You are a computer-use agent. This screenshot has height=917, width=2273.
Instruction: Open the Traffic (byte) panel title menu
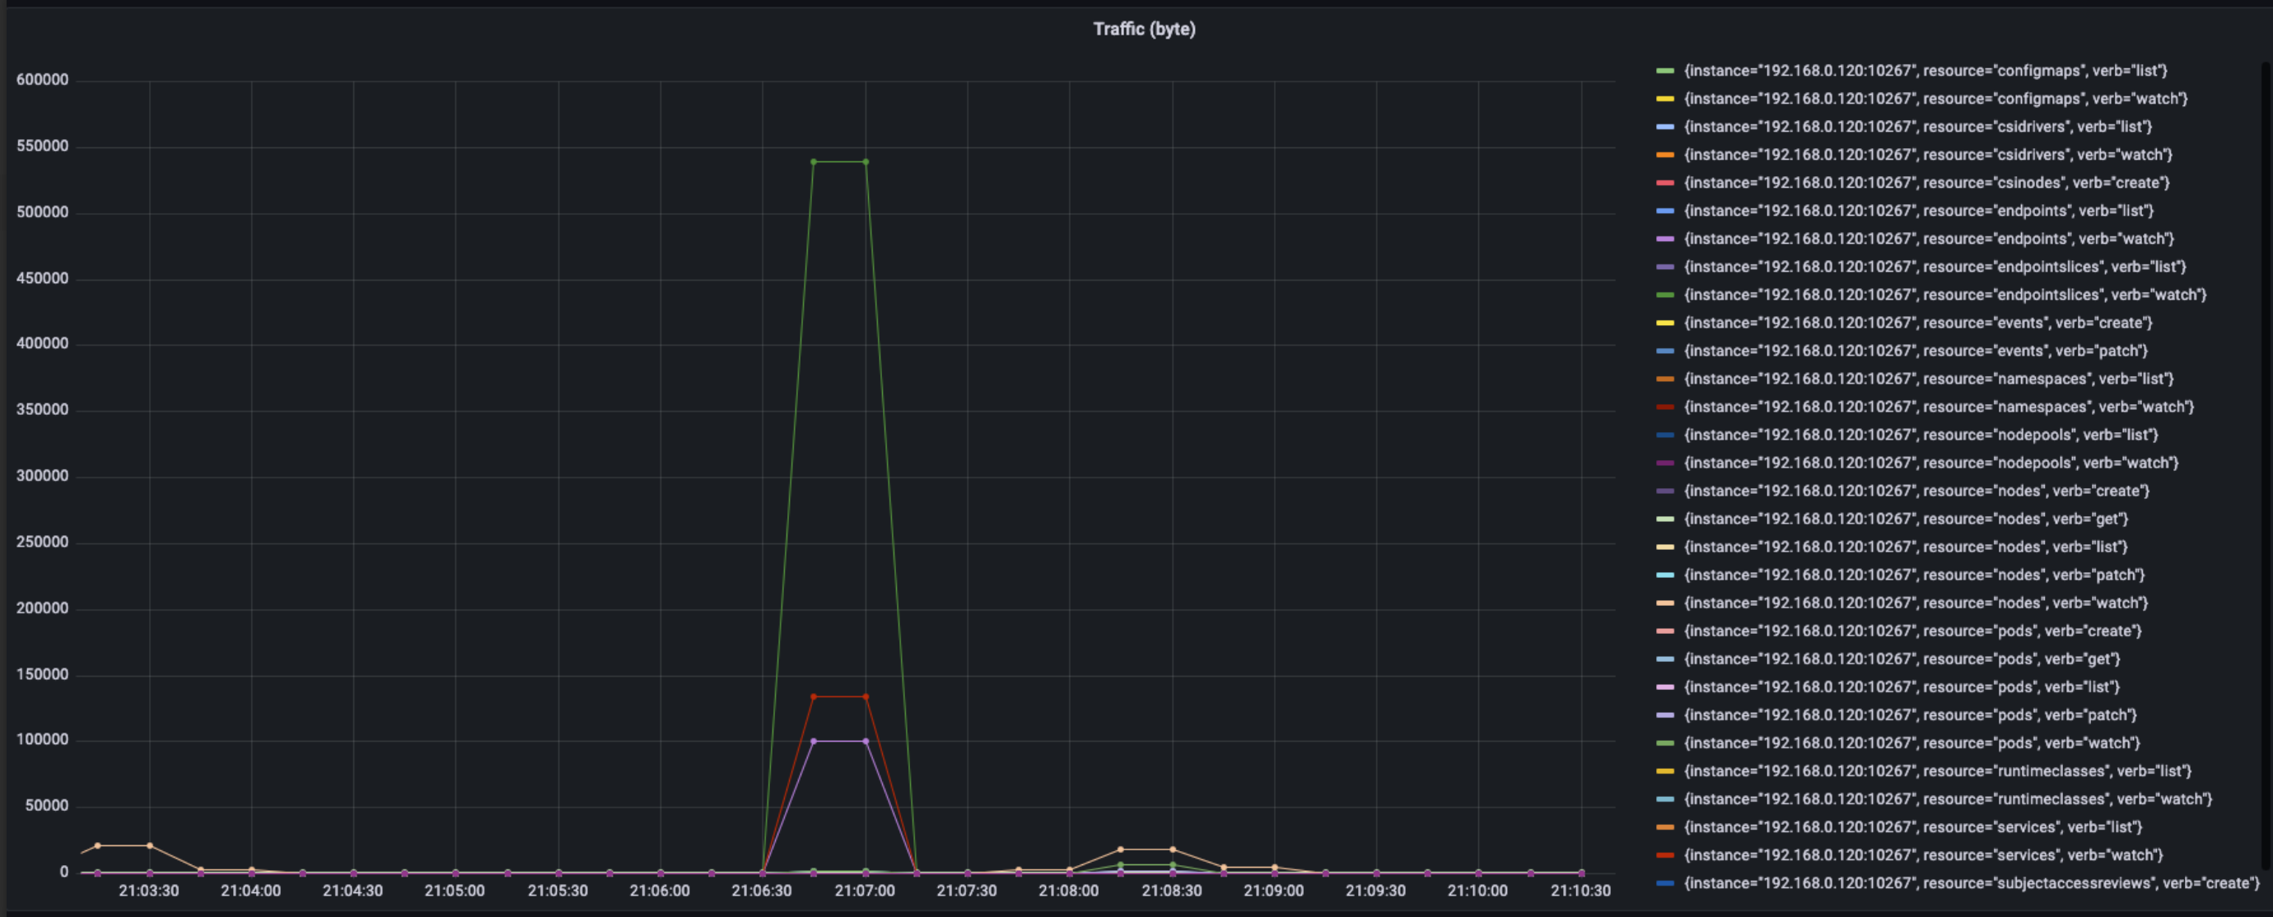pos(1144,29)
